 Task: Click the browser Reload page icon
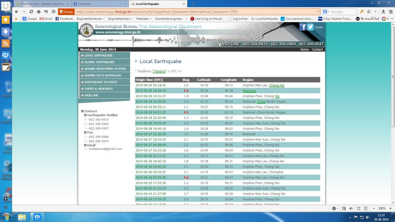click(x=31, y=12)
